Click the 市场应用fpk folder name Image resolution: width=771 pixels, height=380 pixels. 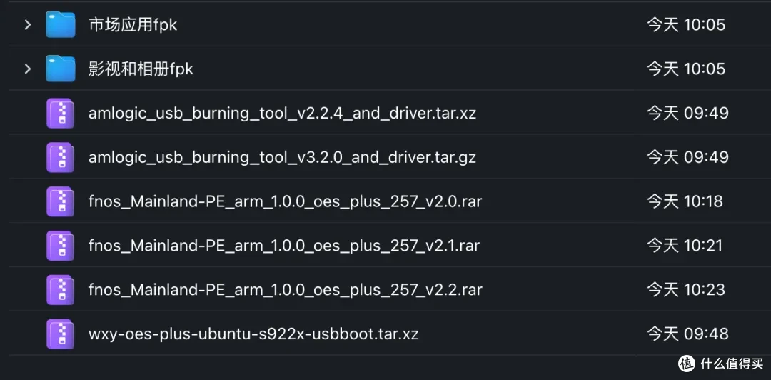pos(133,25)
